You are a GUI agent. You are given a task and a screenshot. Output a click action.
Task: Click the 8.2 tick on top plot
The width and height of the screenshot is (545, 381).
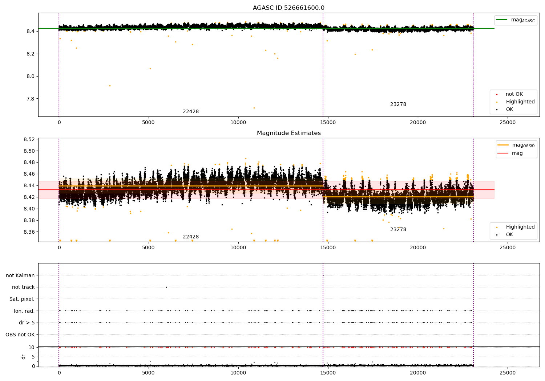(31, 54)
